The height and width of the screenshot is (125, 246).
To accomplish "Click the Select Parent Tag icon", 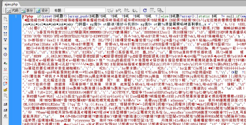I will 5,49.
